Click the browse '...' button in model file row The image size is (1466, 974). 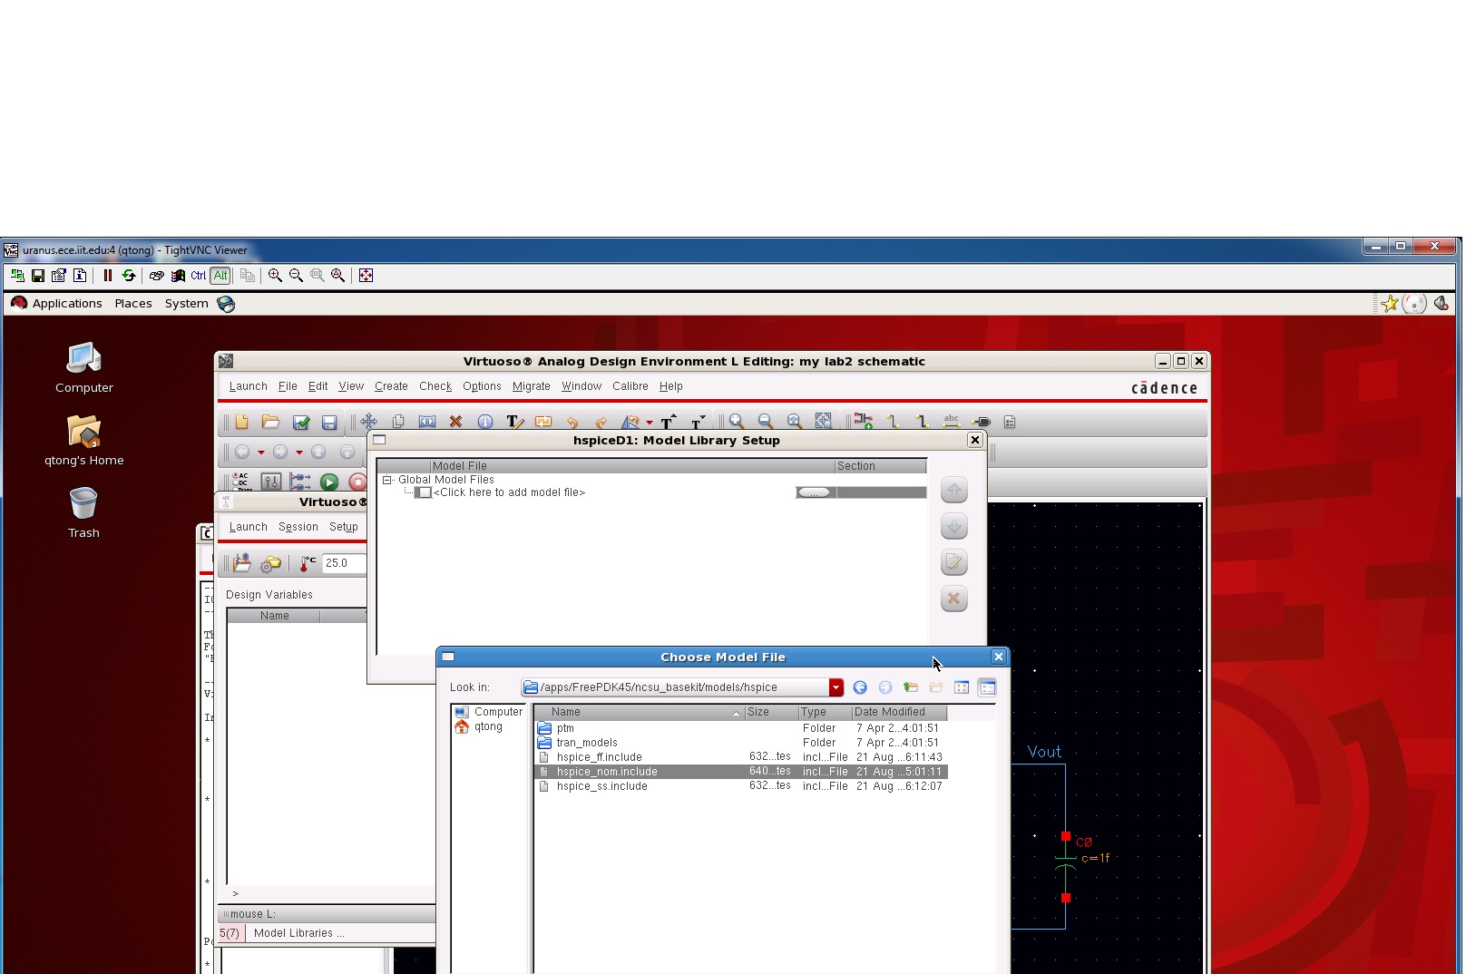[814, 492]
